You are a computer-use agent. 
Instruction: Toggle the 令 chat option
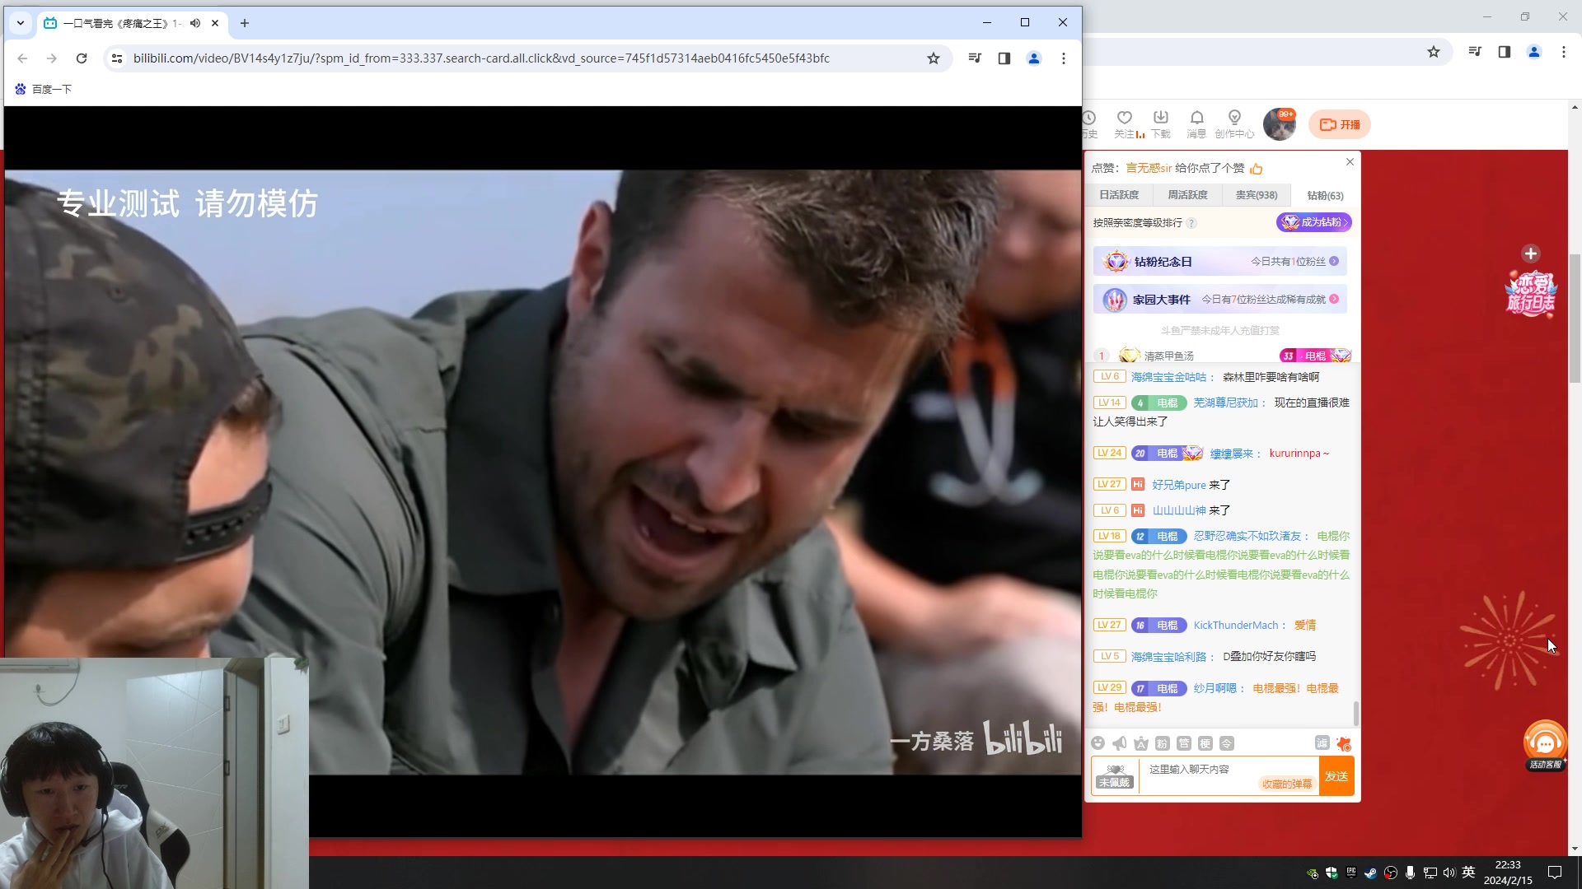coord(1227,743)
